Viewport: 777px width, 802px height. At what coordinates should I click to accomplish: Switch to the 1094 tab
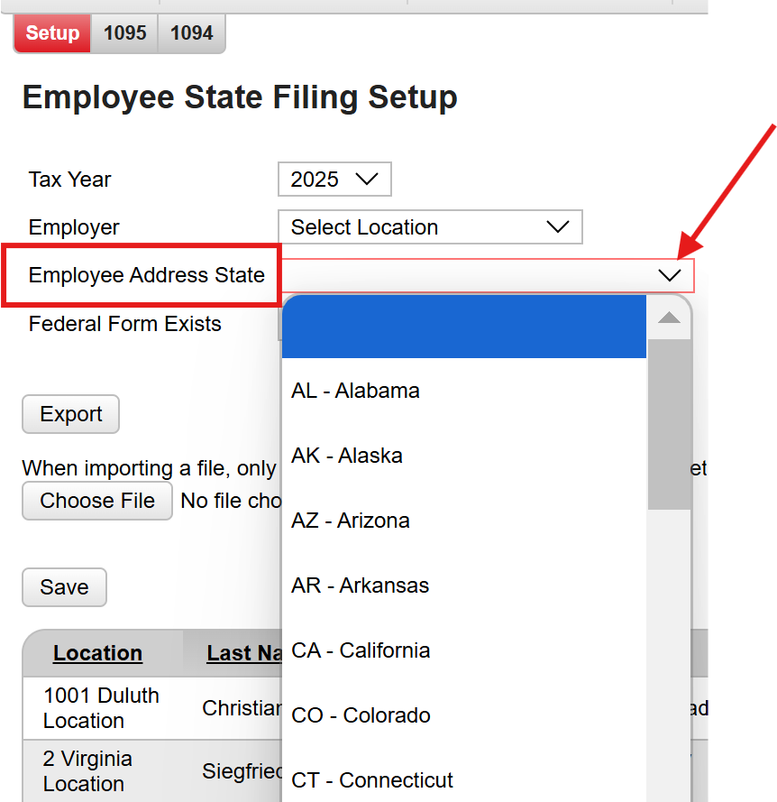point(190,32)
